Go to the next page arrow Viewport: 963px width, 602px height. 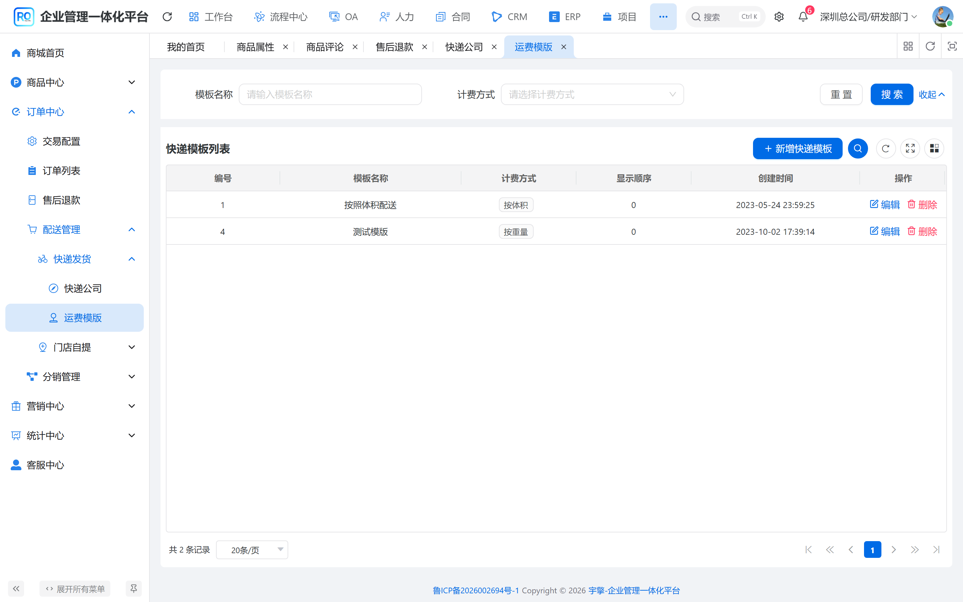click(894, 550)
